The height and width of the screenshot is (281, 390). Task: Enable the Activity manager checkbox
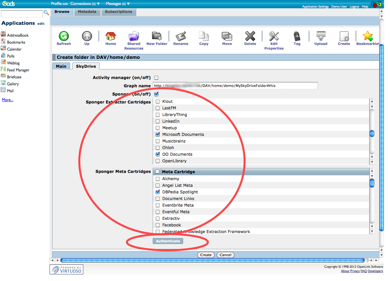click(157, 78)
